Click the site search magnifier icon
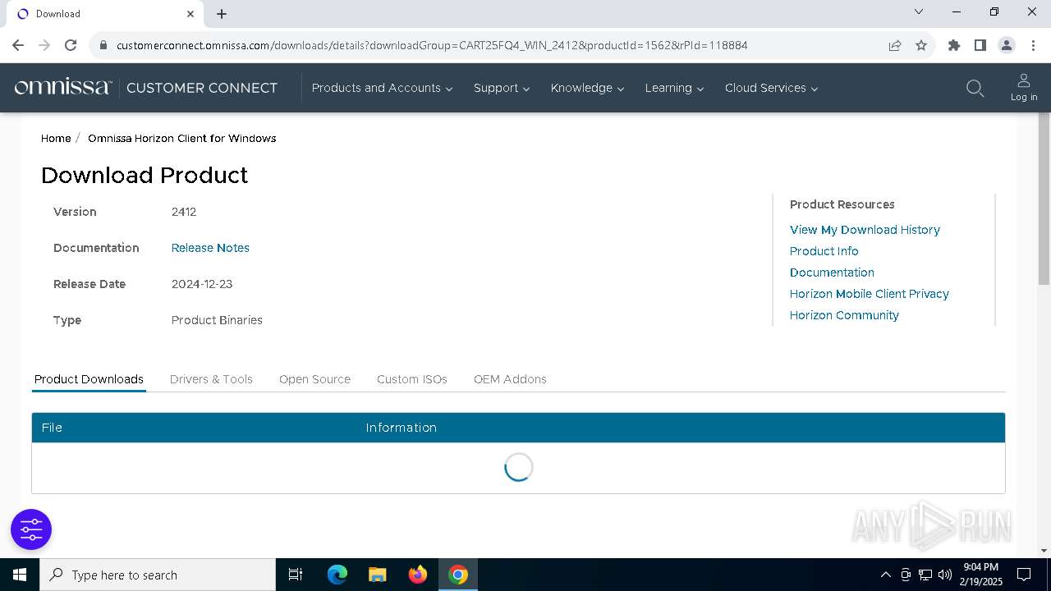The width and height of the screenshot is (1051, 591). click(x=975, y=88)
